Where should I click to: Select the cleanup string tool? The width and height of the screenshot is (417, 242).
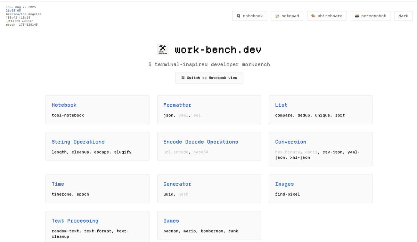pyautogui.click(x=80, y=152)
